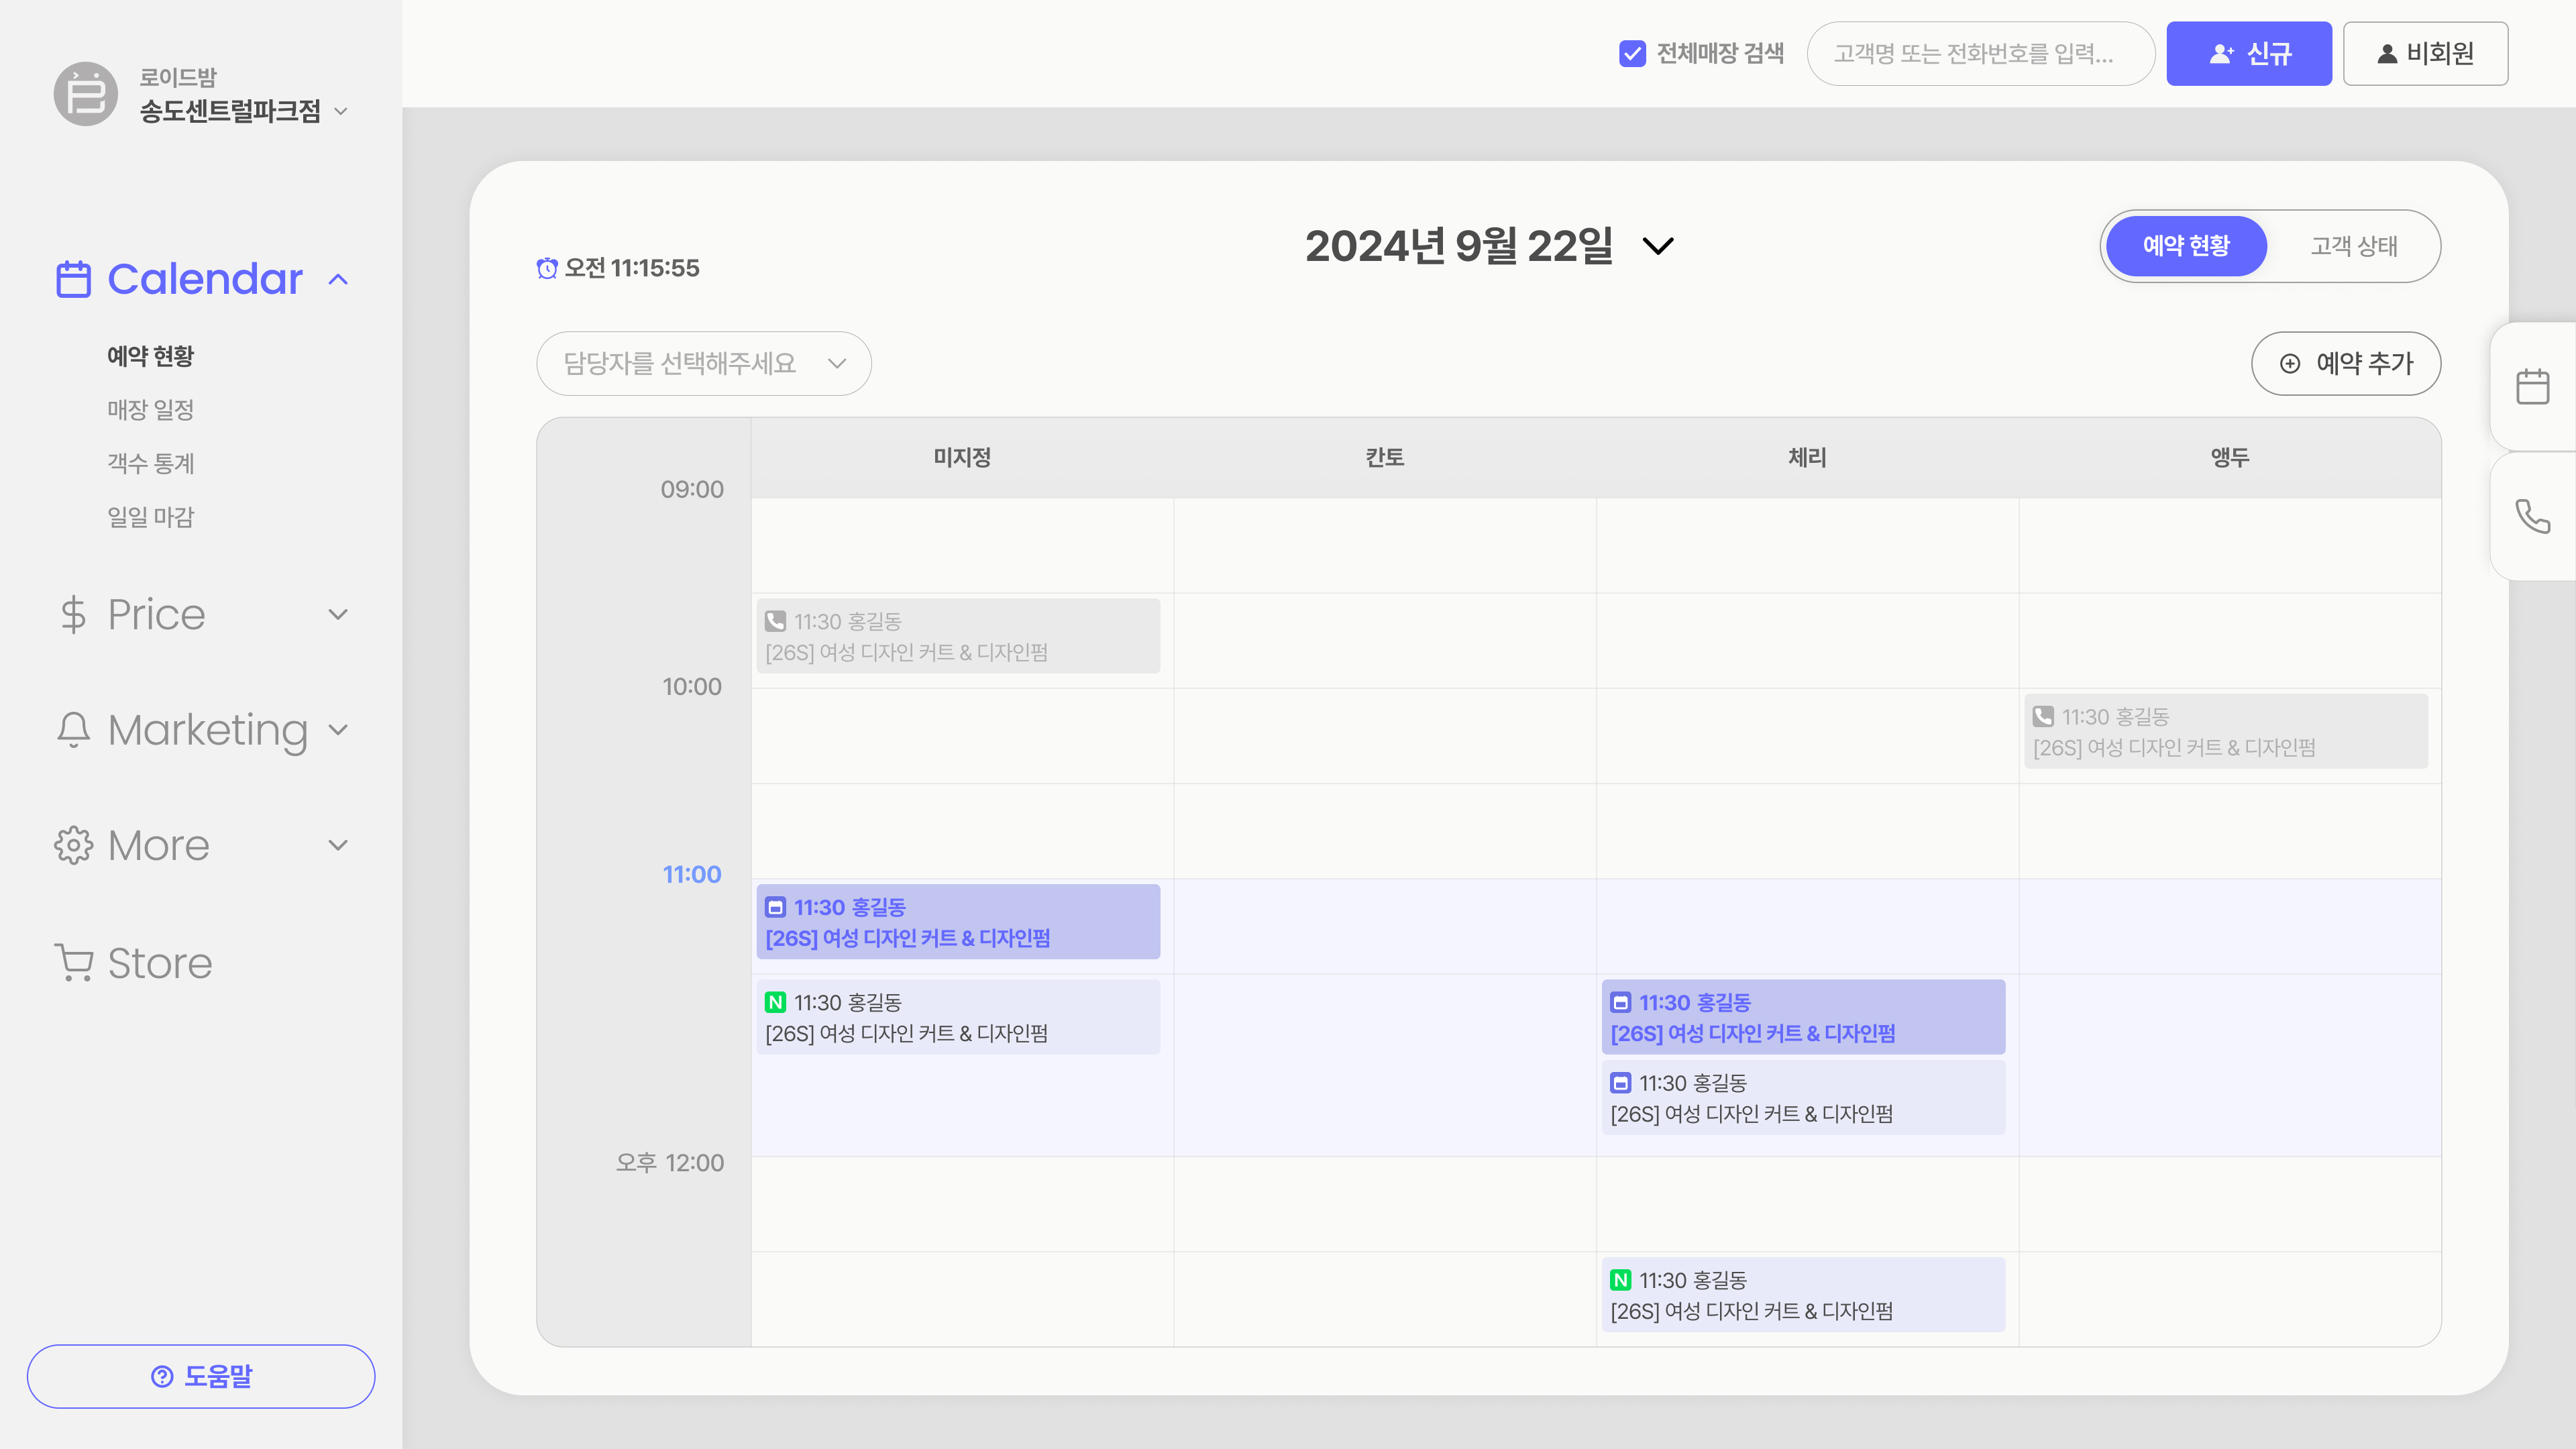Expand the Price menu section

tap(338, 614)
